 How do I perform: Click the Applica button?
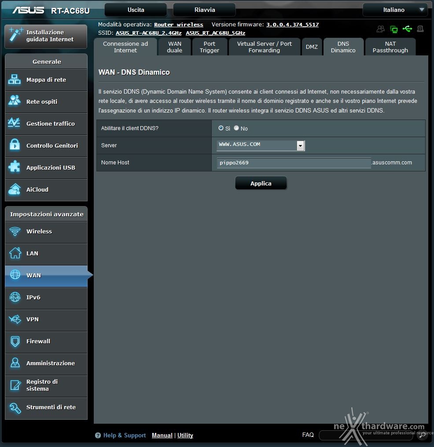coord(261,183)
